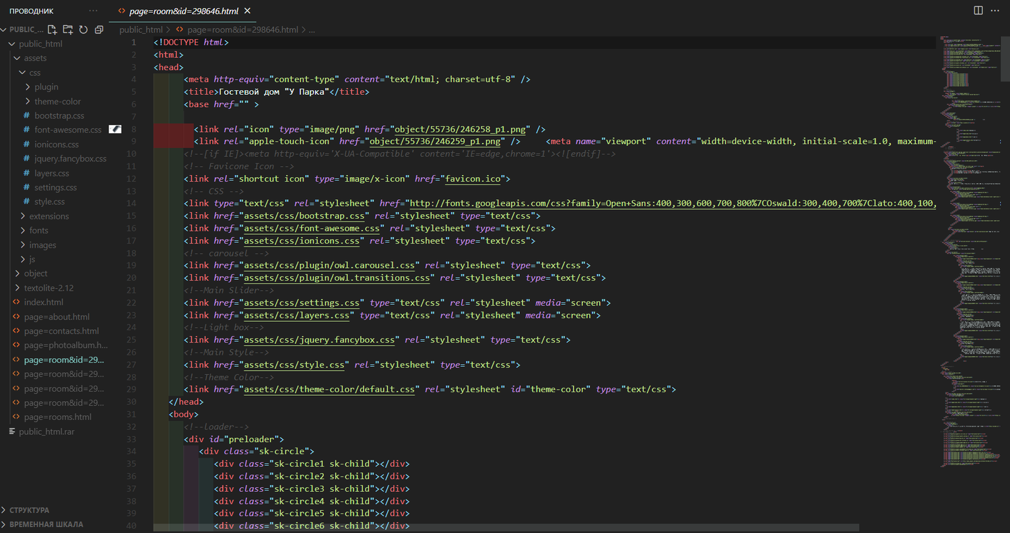The height and width of the screenshot is (533, 1010).
Task: Click the sk-circle6 sk-child code line
Action: 312,526
